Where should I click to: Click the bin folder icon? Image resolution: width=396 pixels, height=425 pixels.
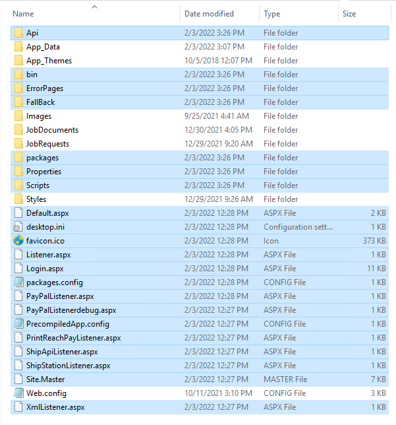[x=18, y=75]
